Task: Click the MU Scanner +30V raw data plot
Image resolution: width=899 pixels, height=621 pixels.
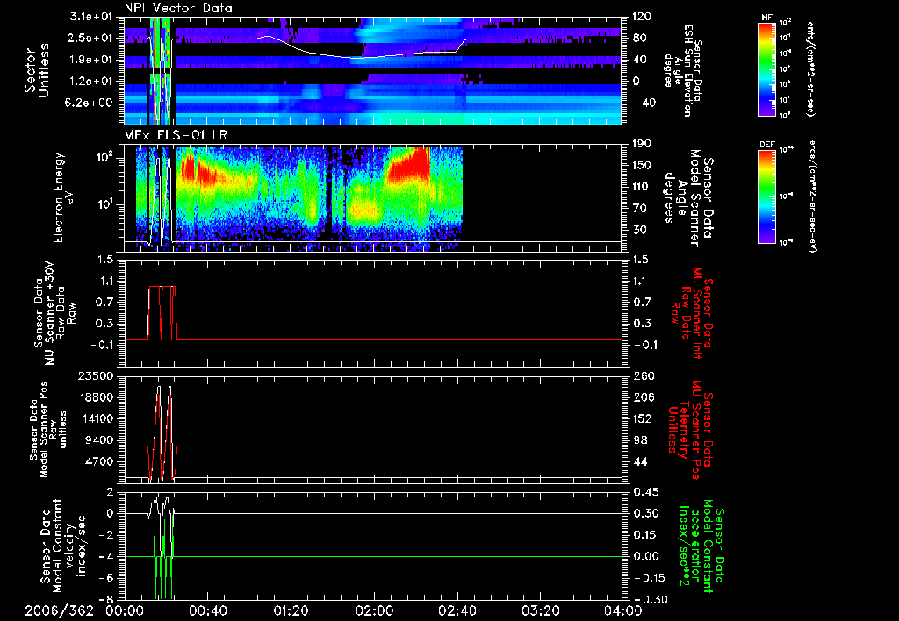Action: 372,313
